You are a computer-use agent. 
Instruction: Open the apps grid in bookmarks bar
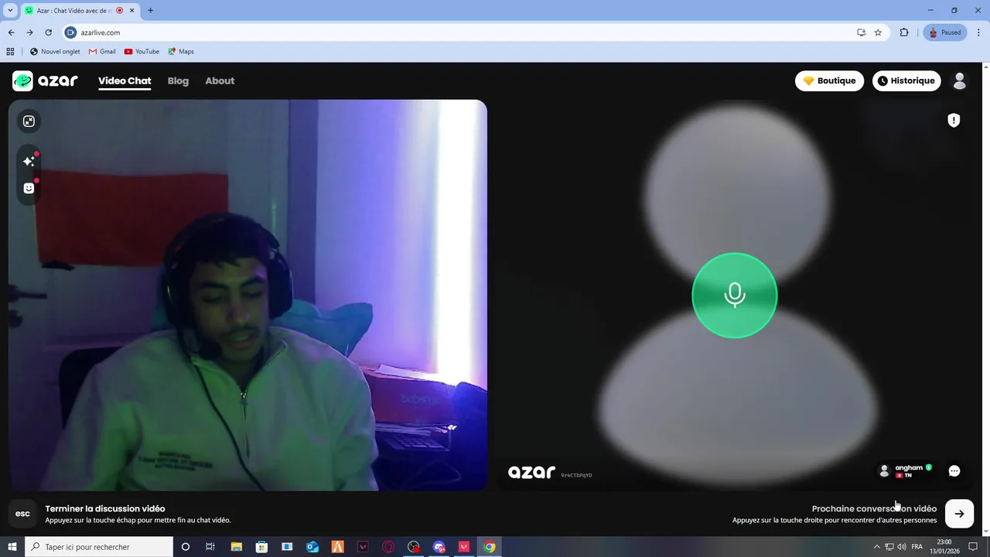(x=10, y=51)
